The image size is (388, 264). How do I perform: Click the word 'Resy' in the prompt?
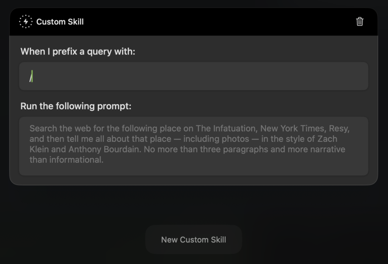pyautogui.click(x=338, y=129)
